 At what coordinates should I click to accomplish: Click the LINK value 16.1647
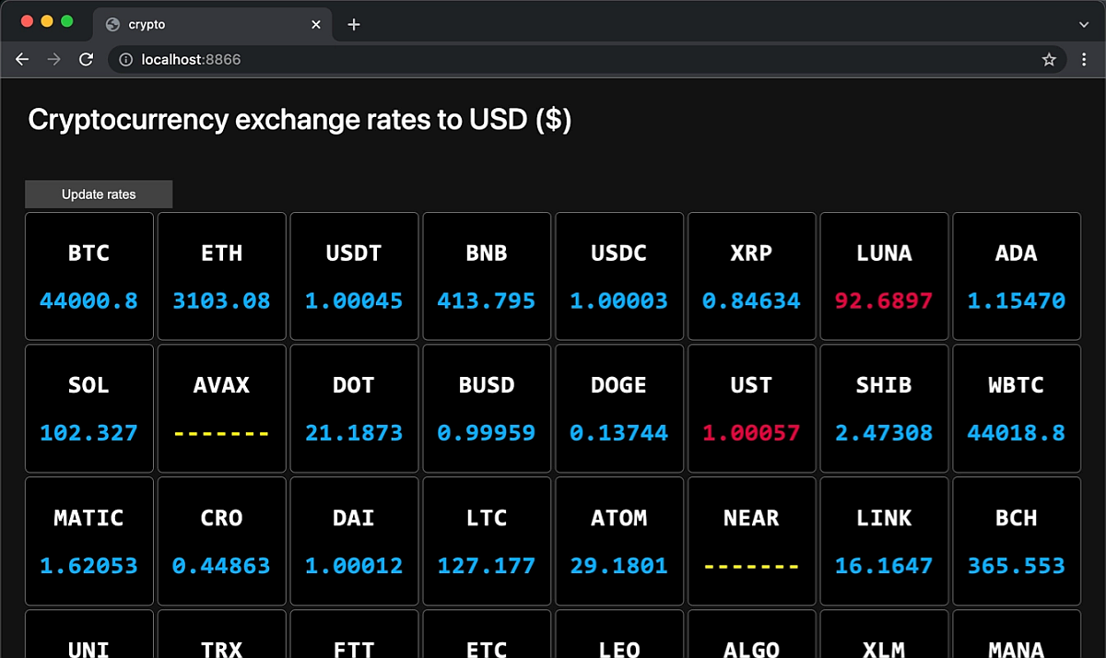click(x=884, y=566)
